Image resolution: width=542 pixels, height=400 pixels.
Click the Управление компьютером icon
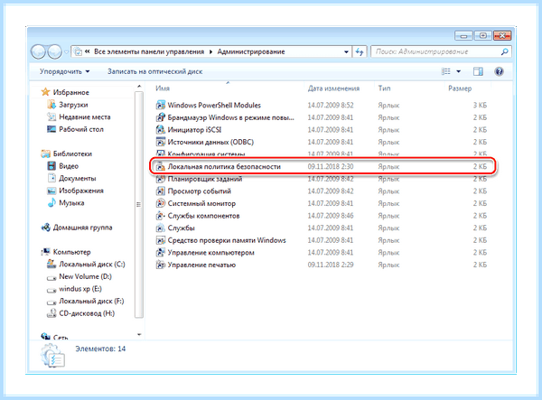[161, 253]
